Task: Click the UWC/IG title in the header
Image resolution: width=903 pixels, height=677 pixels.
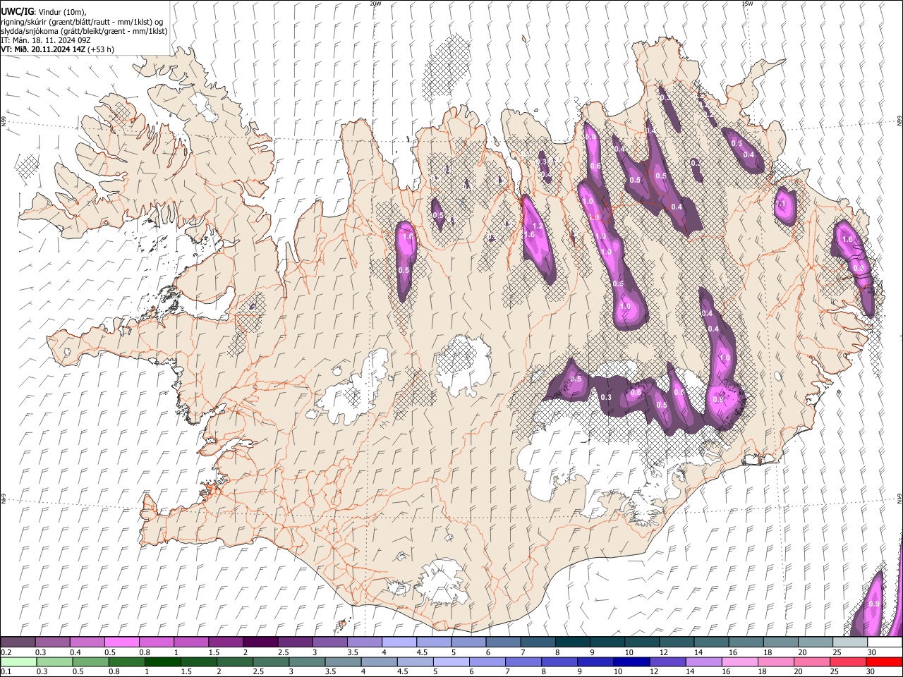Action: point(17,12)
